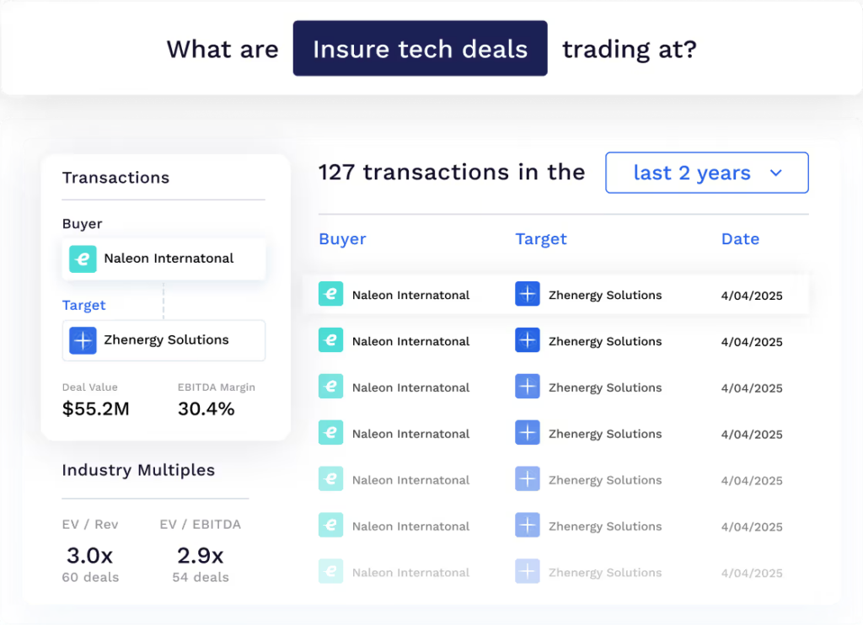
Task: Click the Naleon Internatonal buyer card in the sidebar
Action: [163, 259]
